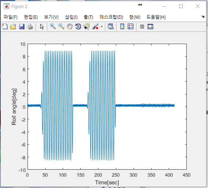Open a file via folder icon
Screen dimensions: 208x188
13,26
